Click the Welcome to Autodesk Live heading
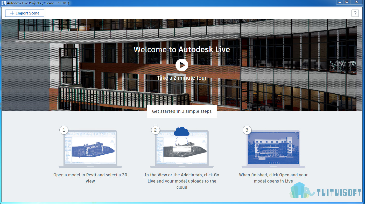This screenshot has width=365, height=204. pos(182,49)
